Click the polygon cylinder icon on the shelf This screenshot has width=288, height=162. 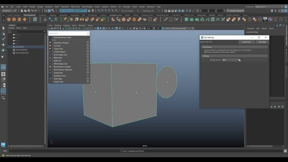(x=19, y=19)
